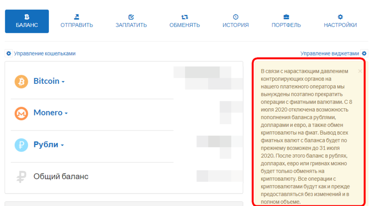The width and height of the screenshot is (369, 206).
Task: Click the Общий баланс row label
Action: (x=60, y=177)
